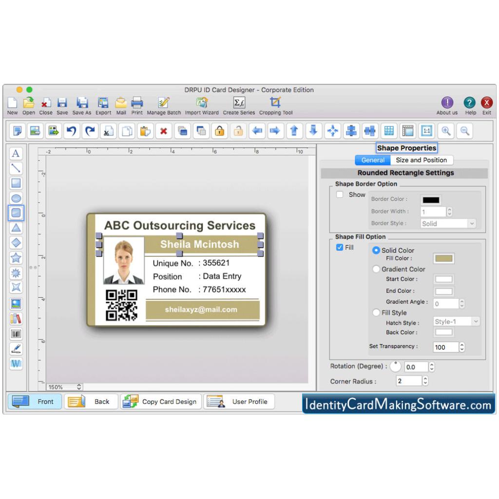
Task: Click the Manage Batch icon
Action: [163, 104]
